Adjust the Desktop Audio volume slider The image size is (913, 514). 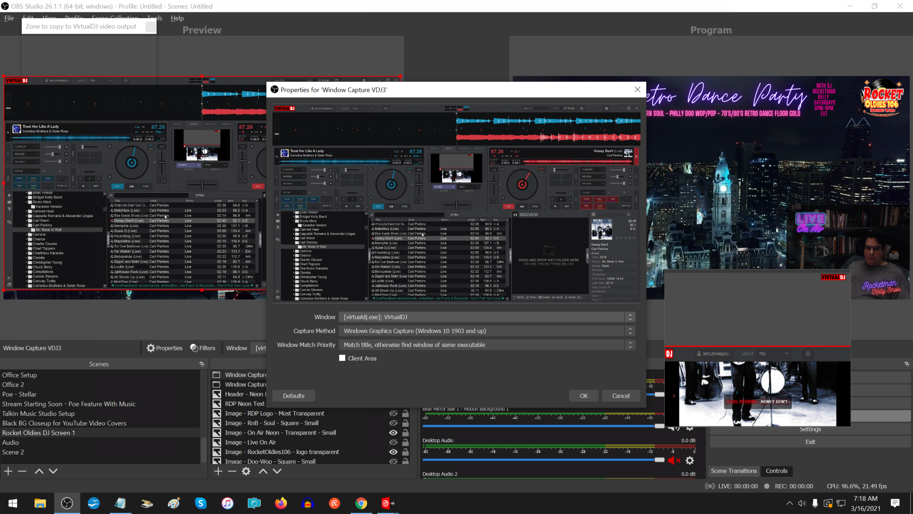pyautogui.click(x=660, y=460)
